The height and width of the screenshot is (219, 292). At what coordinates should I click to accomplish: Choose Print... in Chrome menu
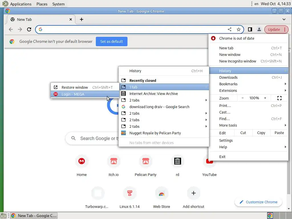[248, 106]
